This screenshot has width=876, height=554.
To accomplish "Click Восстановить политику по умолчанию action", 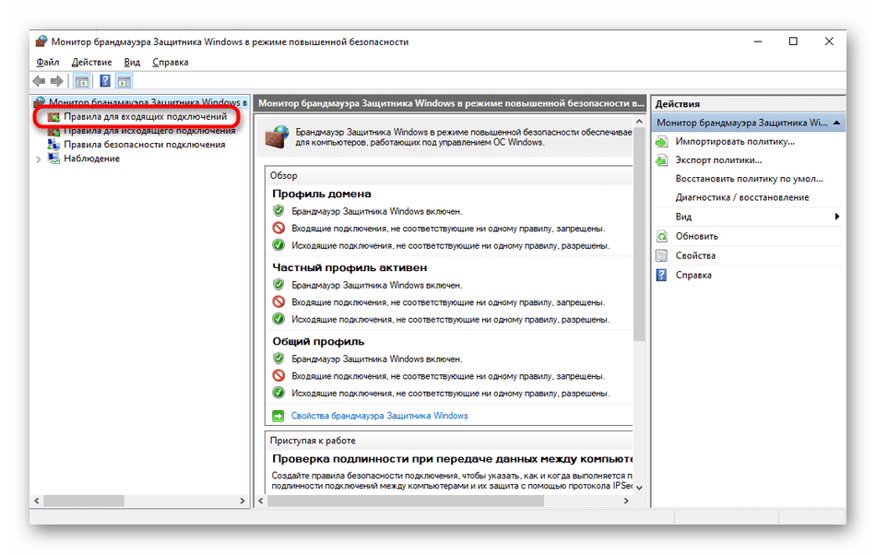I will pos(749,179).
